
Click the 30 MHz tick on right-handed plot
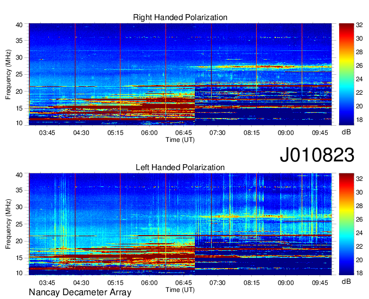click(x=19, y=57)
